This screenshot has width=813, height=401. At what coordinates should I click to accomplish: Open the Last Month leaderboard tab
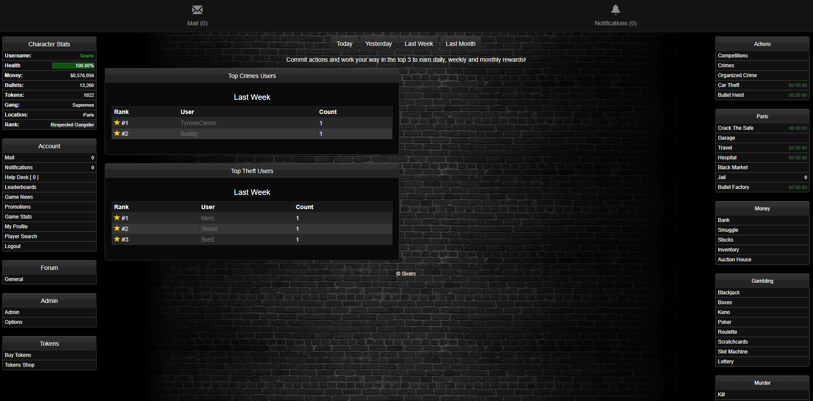pos(460,44)
